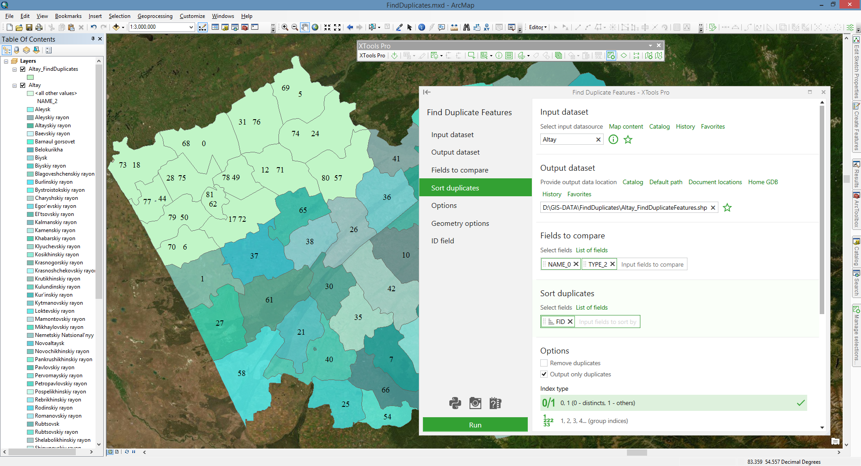Viewport: 861px width, 466px height.
Task: Uncheck Output only duplicates option
Action: coord(544,374)
